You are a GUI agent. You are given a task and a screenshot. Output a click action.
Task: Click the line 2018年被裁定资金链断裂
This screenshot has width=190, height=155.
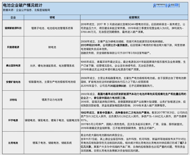point(118,128)
